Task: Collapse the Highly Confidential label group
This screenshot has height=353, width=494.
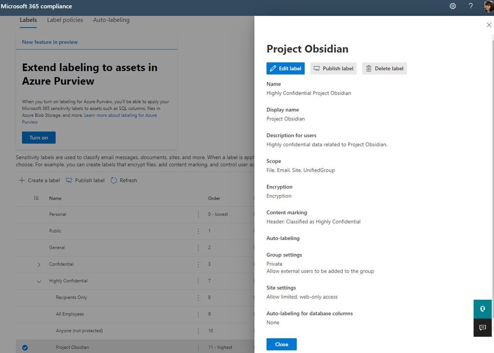Action: [39, 281]
